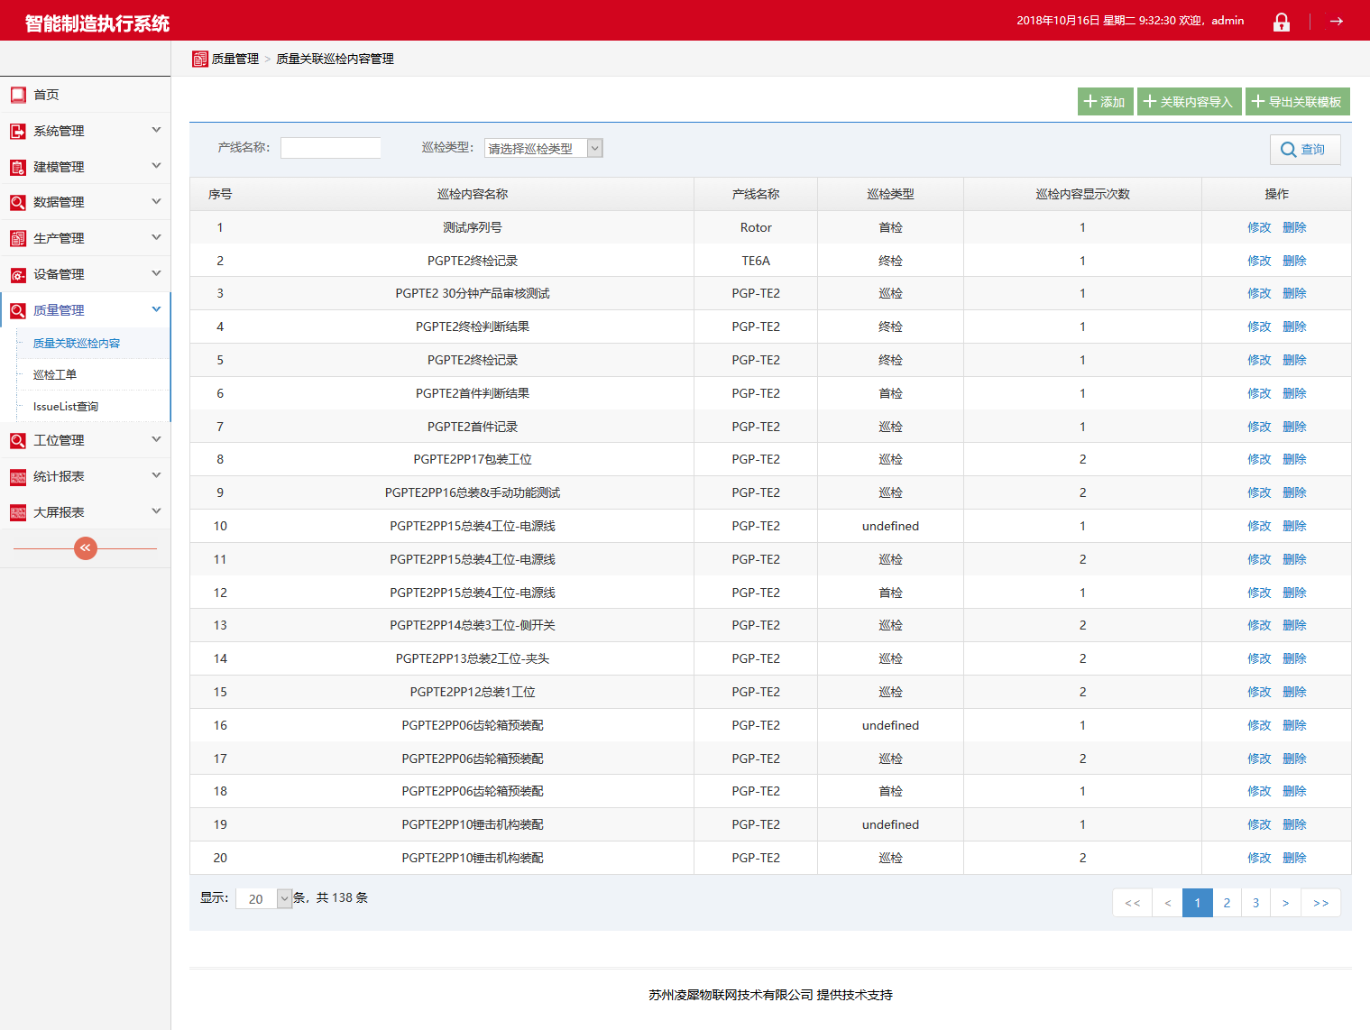Viewport: 1370px width, 1030px height.
Task: Click 修改 for row 1 测试序列号
Action: click(1258, 227)
